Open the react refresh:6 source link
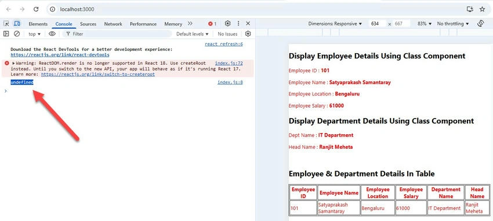Screen dimensions: 493x221 (x=224, y=44)
